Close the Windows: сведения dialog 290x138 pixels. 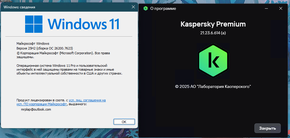[x=133, y=7]
